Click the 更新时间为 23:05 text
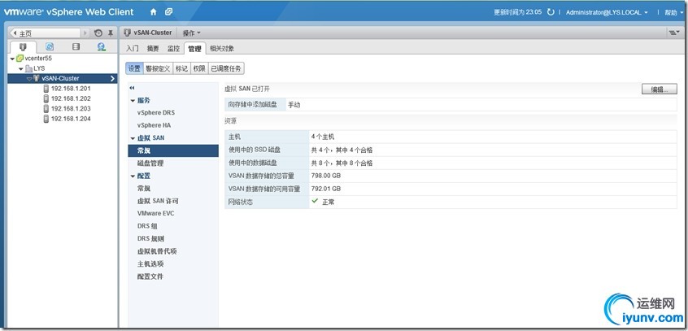 pos(518,12)
